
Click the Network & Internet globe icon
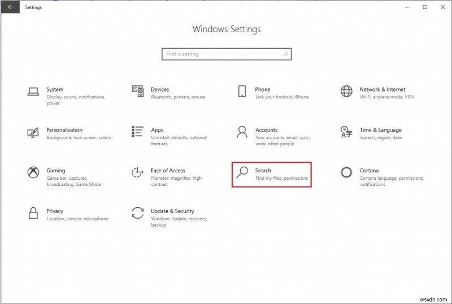click(346, 92)
